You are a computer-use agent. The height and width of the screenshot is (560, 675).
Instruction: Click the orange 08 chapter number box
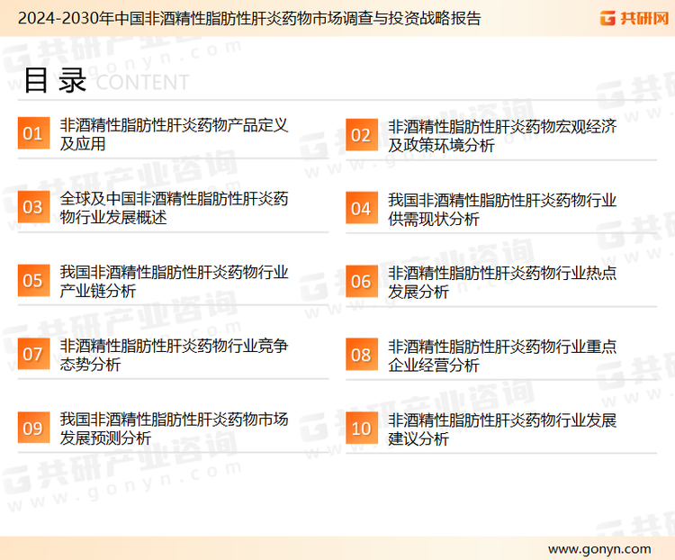pyautogui.click(x=362, y=355)
